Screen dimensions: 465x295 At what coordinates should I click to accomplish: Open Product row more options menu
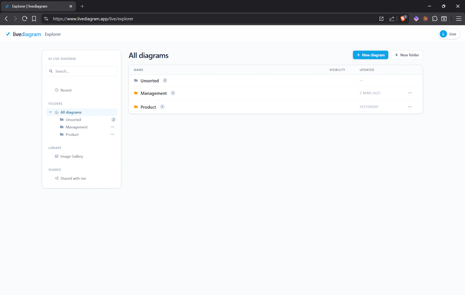[410, 107]
